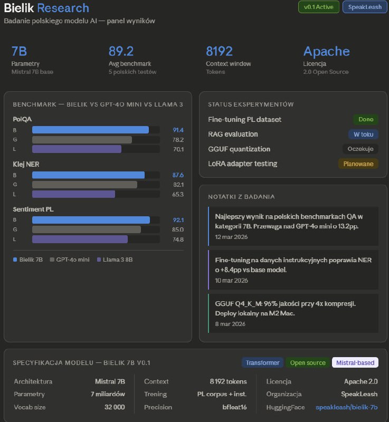
Task: Click the Planowane status for LoRA adapter testing
Action: (358, 164)
